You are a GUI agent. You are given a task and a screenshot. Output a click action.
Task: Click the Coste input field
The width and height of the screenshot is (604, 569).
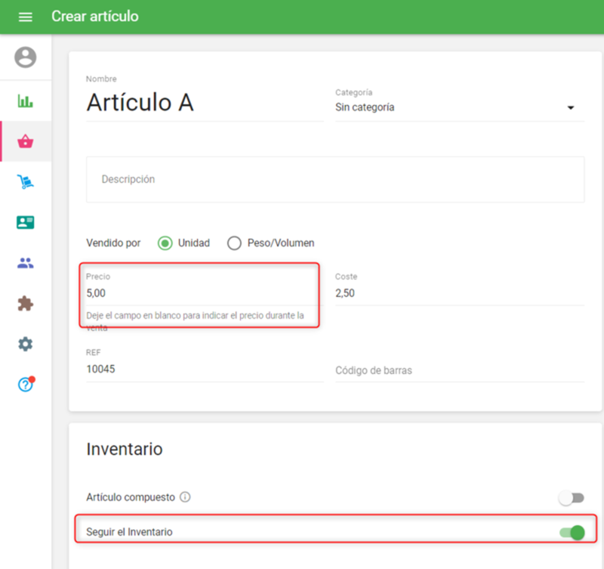click(x=459, y=293)
